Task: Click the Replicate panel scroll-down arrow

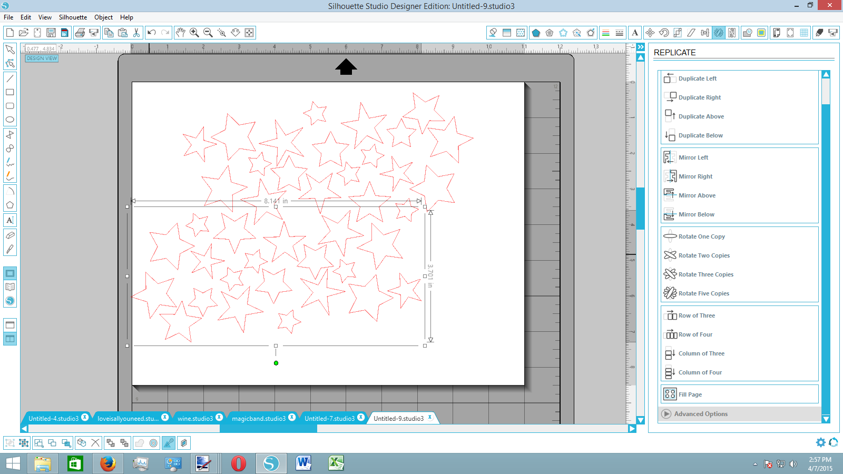Action: click(826, 419)
